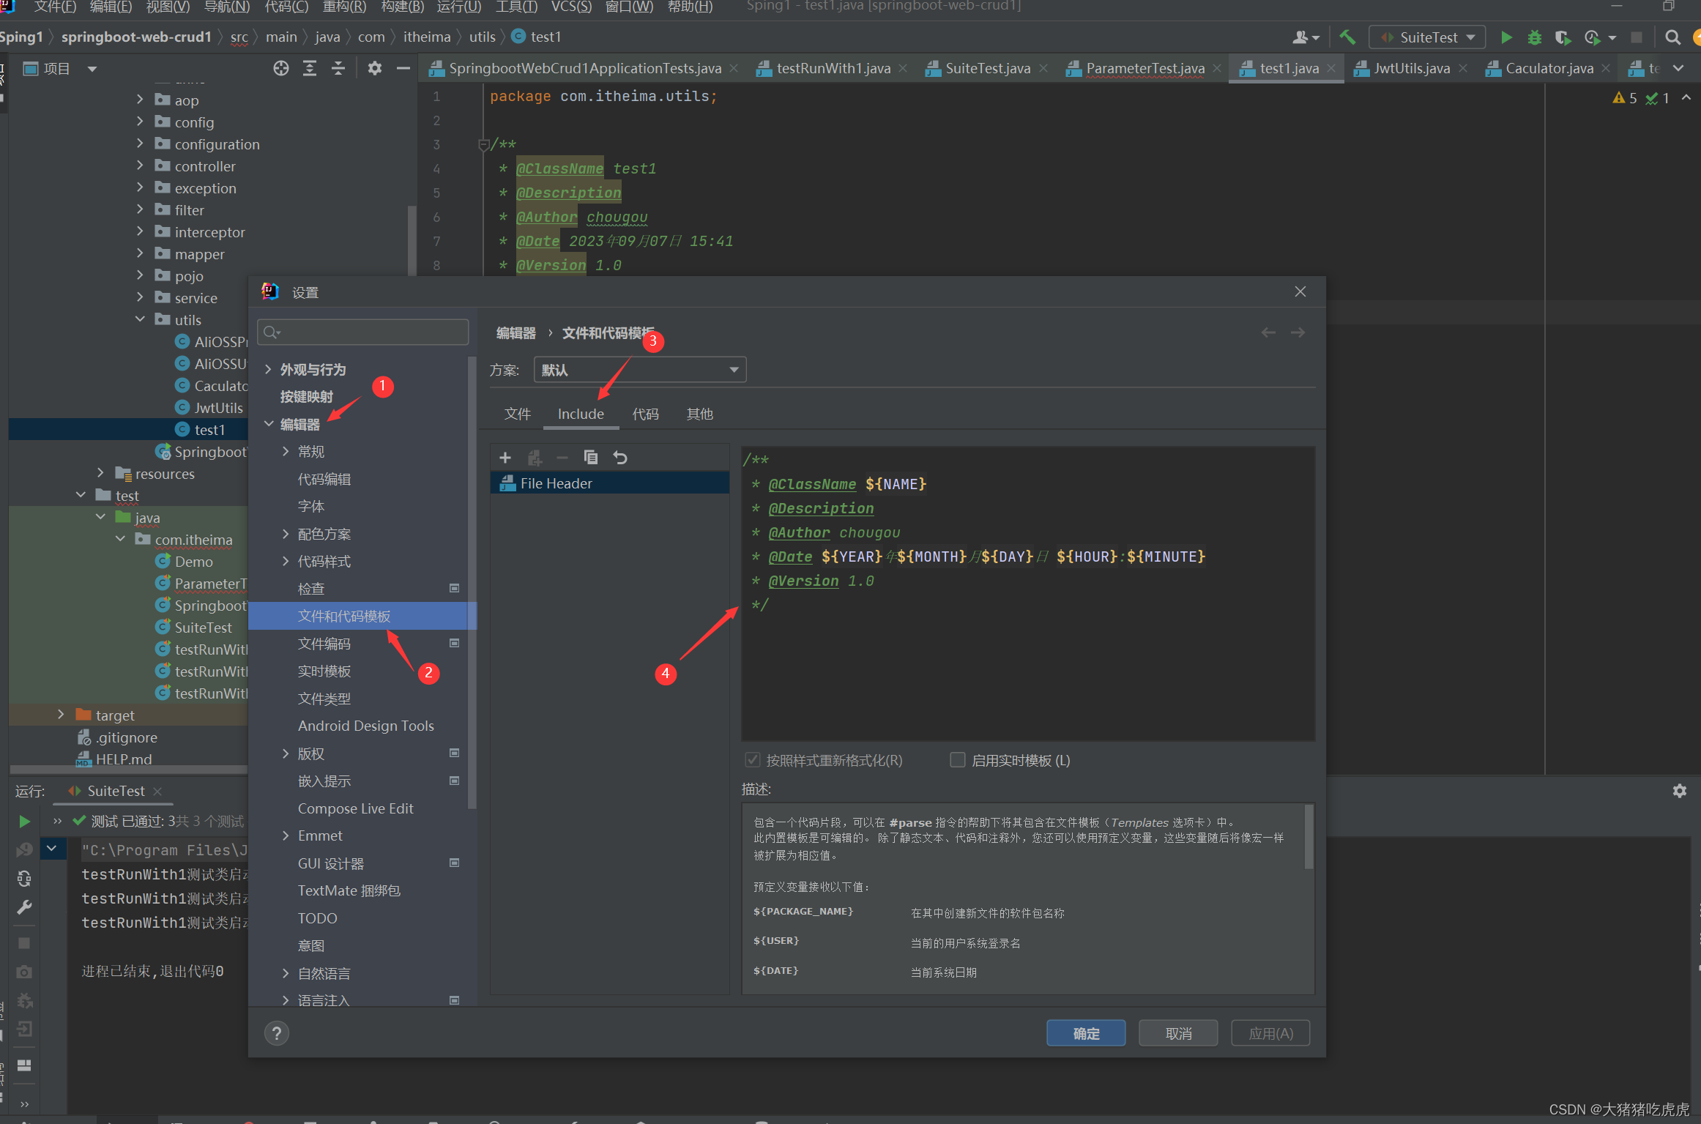Click the Search Everywhere magnifier icon
The height and width of the screenshot is (1124, 1701).
pyautogui.click(x=1672, y=37)
